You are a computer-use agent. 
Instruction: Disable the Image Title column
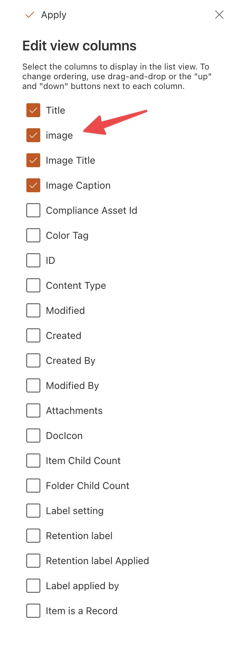coord(33,161)
